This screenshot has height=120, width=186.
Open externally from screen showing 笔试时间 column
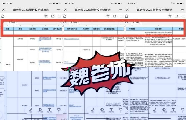coord(114,16)
